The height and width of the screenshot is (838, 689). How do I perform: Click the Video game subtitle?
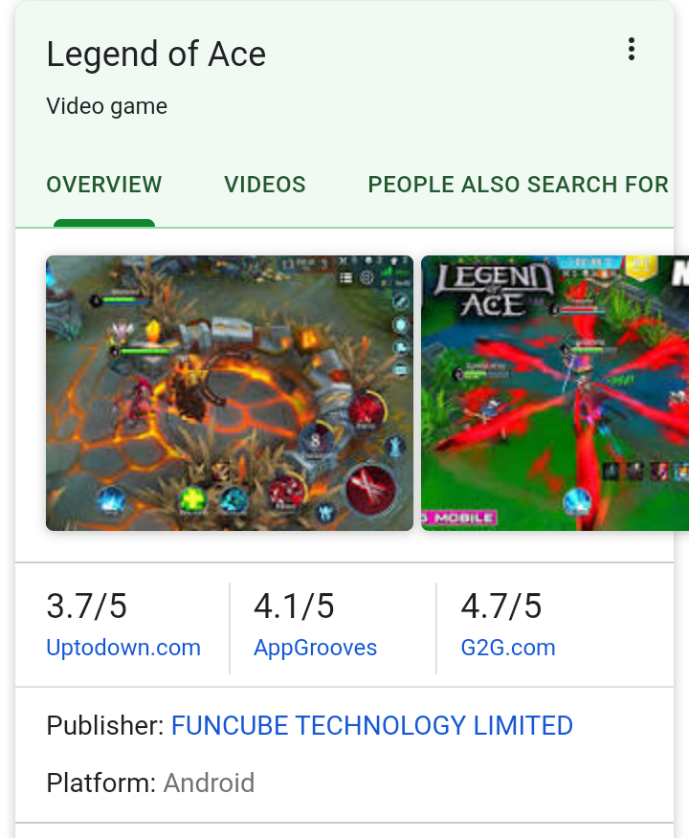(x=107, y=106)
